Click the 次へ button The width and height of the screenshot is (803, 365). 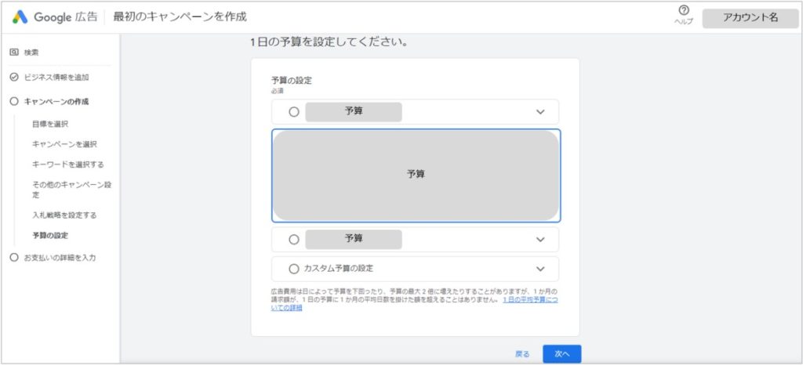click(x=561, y=354)
